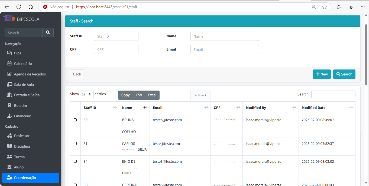Tick the checkbox for staff ID 34
Image resolution: width=369 pixels, height=186 pixels.
(75, 161)
